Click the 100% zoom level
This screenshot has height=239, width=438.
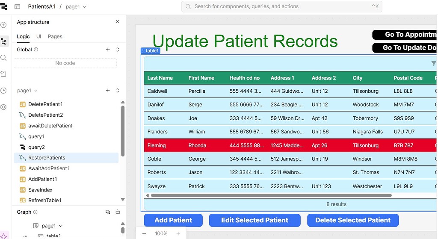coord(161,233)
